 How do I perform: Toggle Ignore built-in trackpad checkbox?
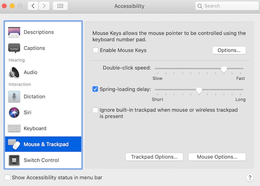(x=95, y=110)
